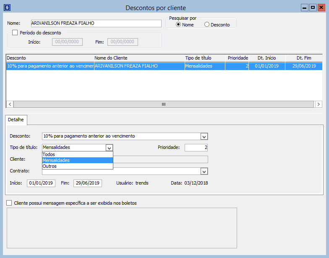
Task: Click the Nome text input field
Action: [96, 23]
